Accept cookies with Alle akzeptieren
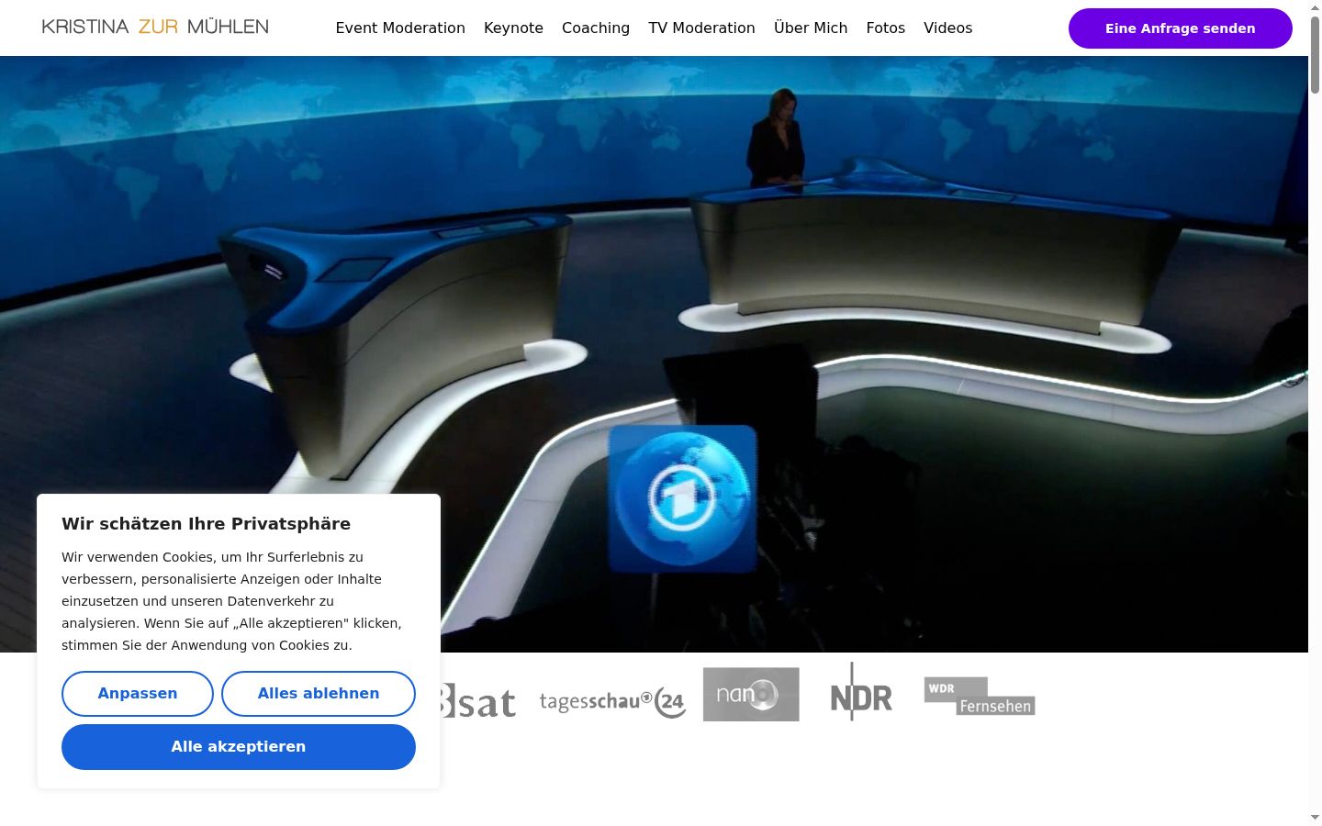This screenshot has width=1322, height=826. [239, 747]
